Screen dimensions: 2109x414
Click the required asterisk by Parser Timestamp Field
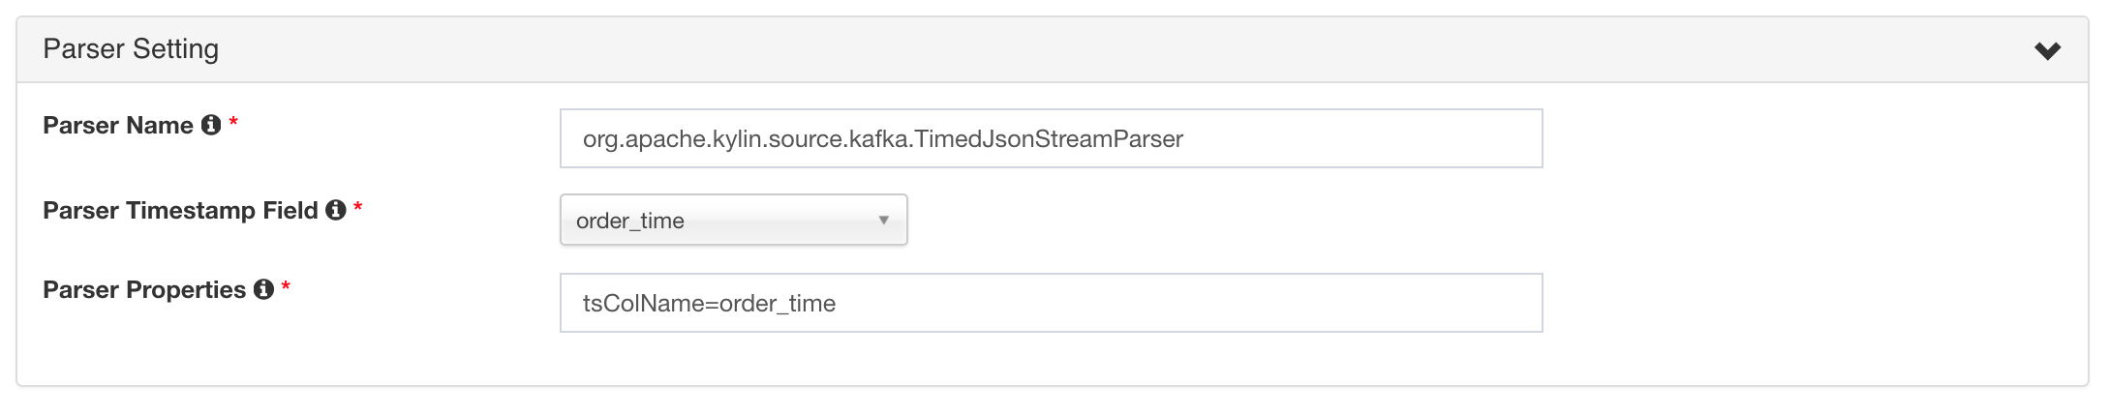click(358, 208)
